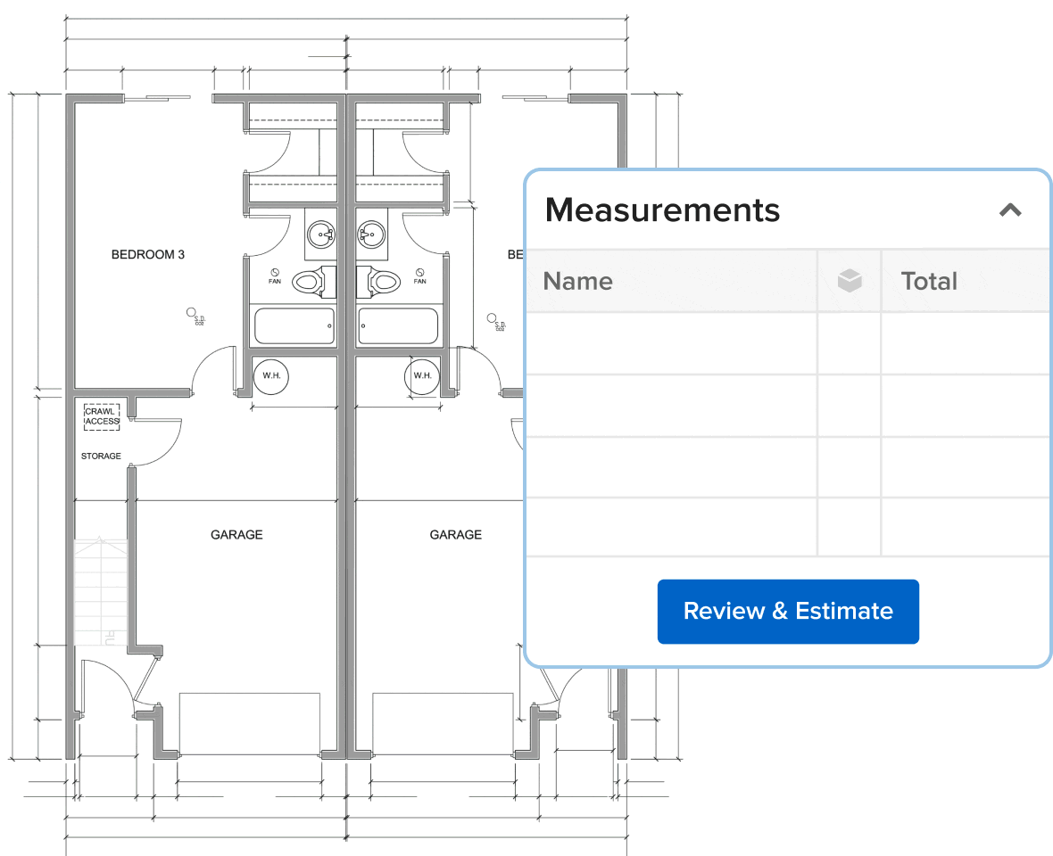The image size is (1053, 856).
Task: Select the Name column header
Action: click(577, 280)
